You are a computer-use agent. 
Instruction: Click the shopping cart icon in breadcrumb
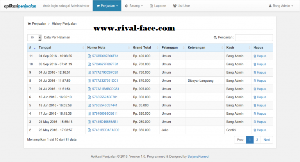point(29,23)
